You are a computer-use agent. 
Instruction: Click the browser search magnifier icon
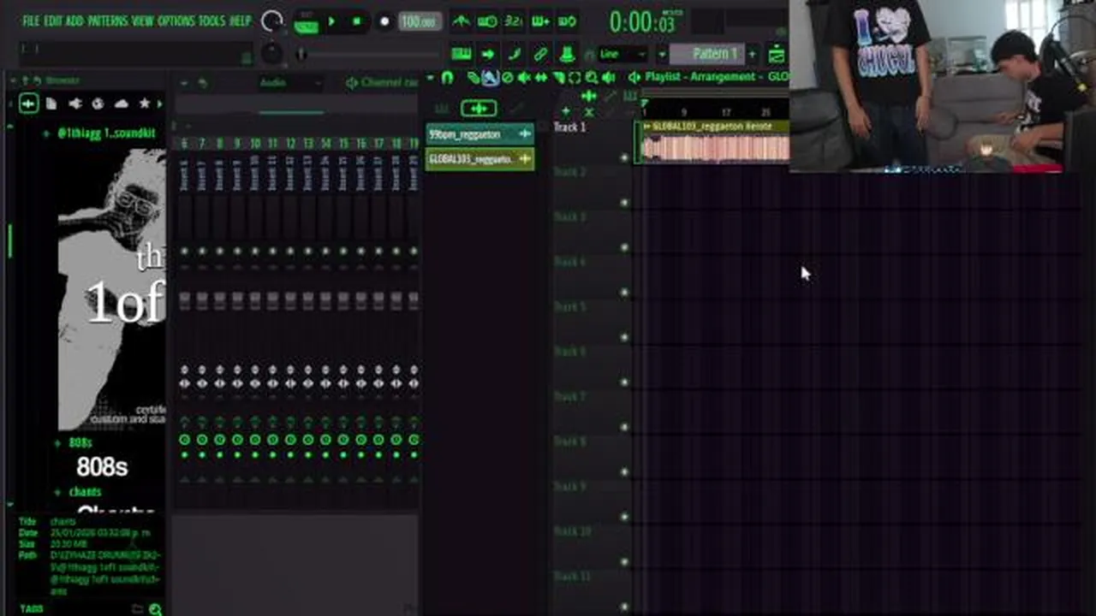(155, 609)
